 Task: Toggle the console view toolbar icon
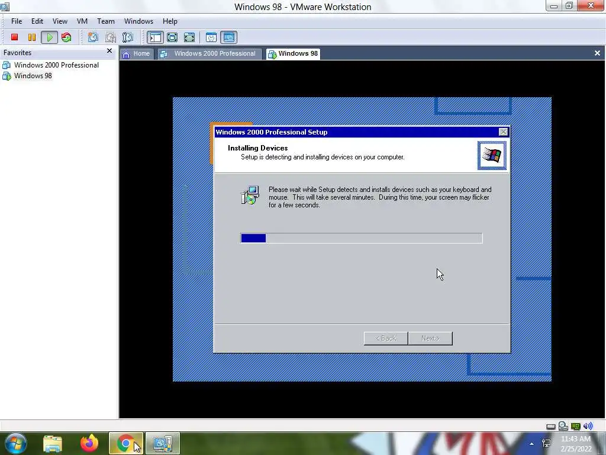(229, 37)
